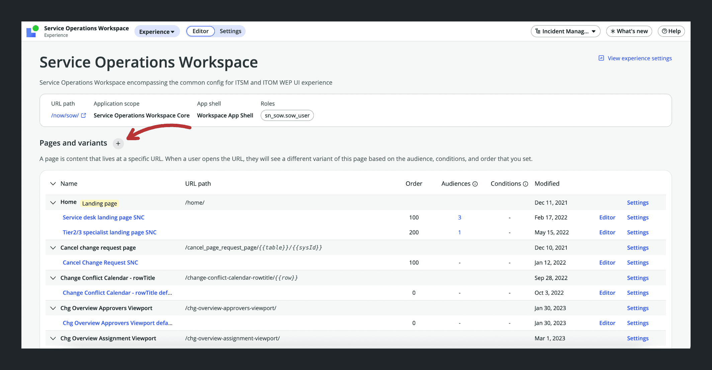Open Tier2/3 specialist landing page SNC variant
Viewport: 712px width, 370px height.
click(109, 233)
